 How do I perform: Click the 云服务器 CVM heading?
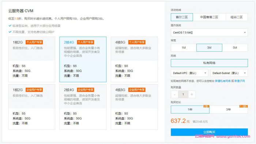tap(21, 11)
